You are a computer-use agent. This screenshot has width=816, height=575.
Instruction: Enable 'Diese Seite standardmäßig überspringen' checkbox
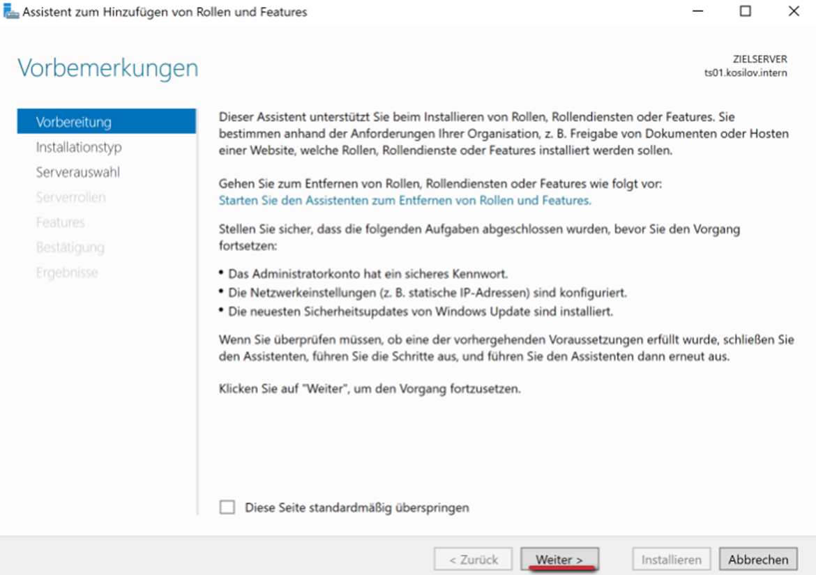tap(227, 507)
